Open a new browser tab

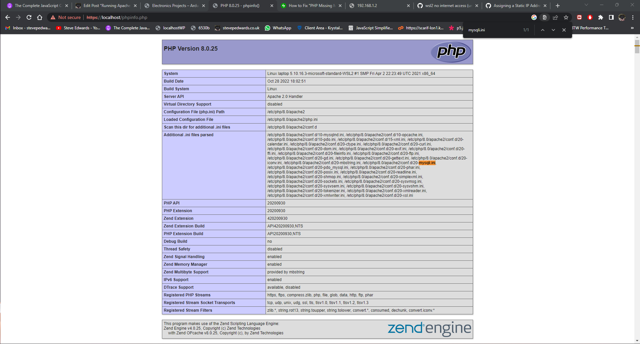(x=558, y=6)
